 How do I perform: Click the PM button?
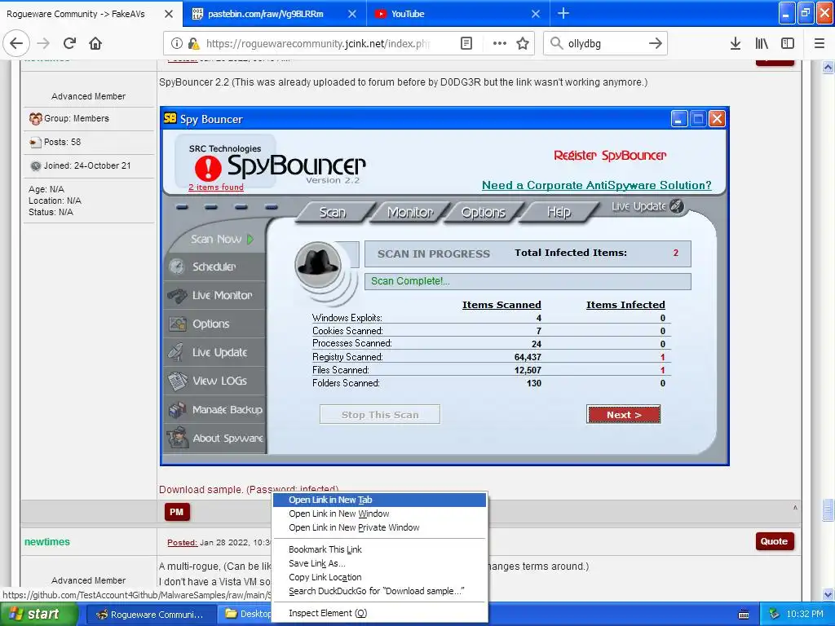177,512
